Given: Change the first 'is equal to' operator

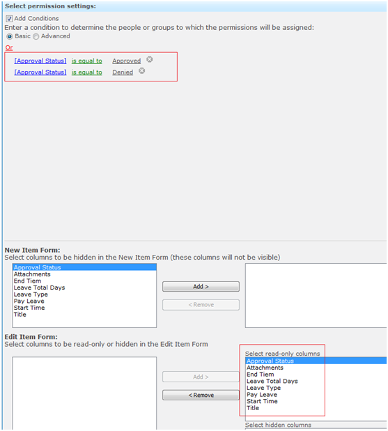Looking at the screenshot, I should (87, 61).
